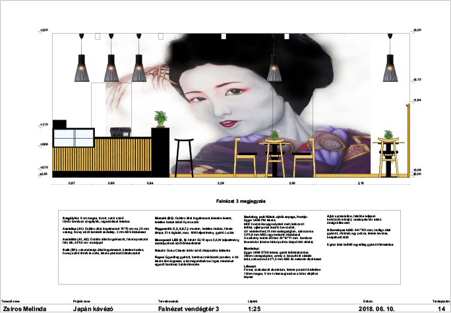Select the 2,15 dimension label

pyautogui.click(x=360, y=182)
